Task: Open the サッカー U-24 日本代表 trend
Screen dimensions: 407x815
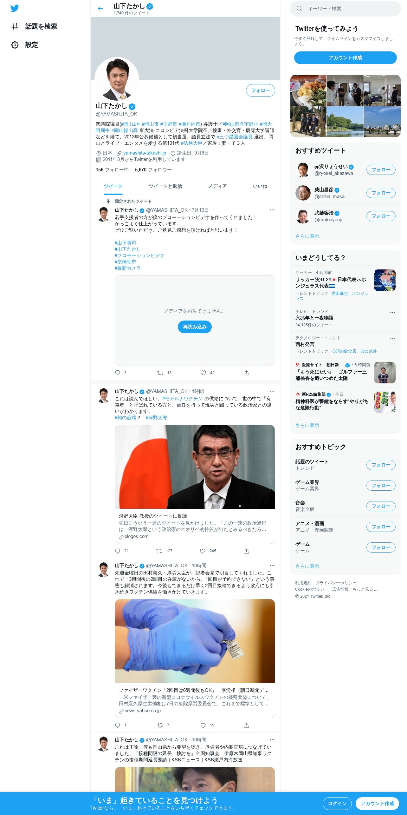Action: [346, 285]
